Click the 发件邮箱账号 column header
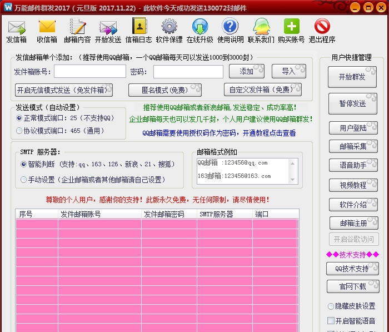Image resolution: width=389 pixels, height=332 pixels. [x=99, y=214]
